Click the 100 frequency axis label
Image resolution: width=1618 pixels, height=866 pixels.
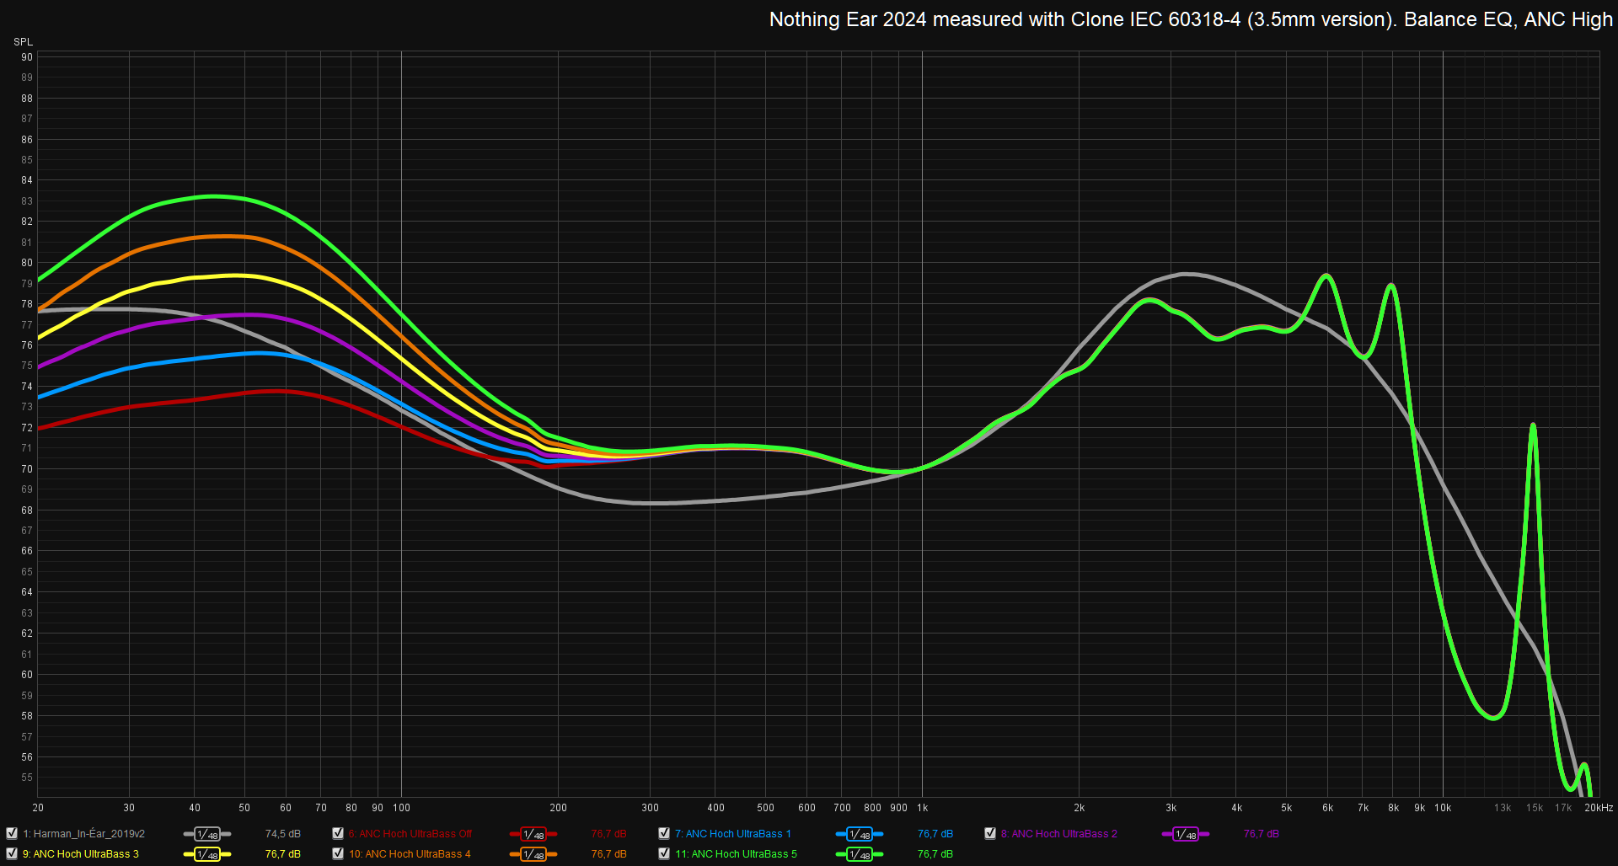pyautogui.click(x=402, y=808)
